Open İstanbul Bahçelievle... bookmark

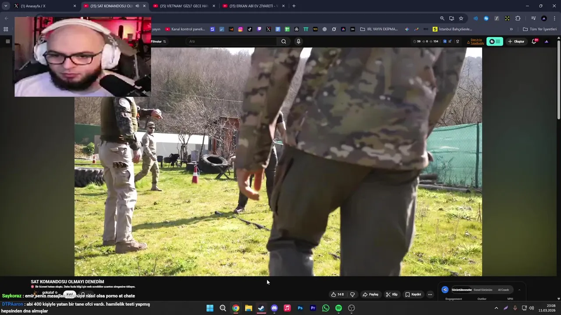(452, 29)
